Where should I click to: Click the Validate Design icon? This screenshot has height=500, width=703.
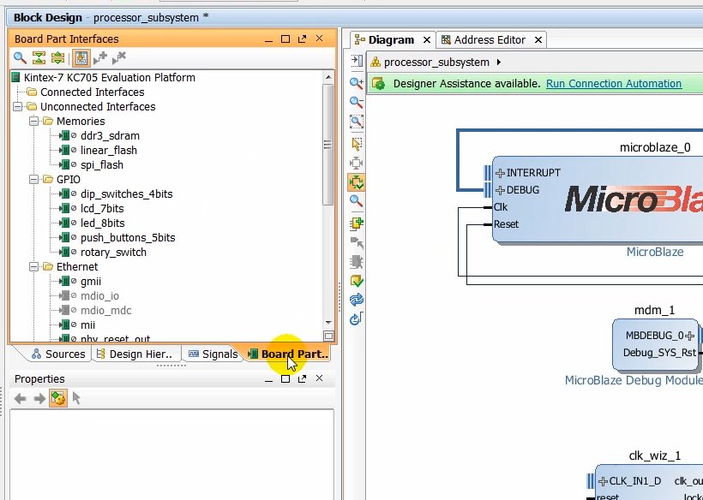pos(357,281)
